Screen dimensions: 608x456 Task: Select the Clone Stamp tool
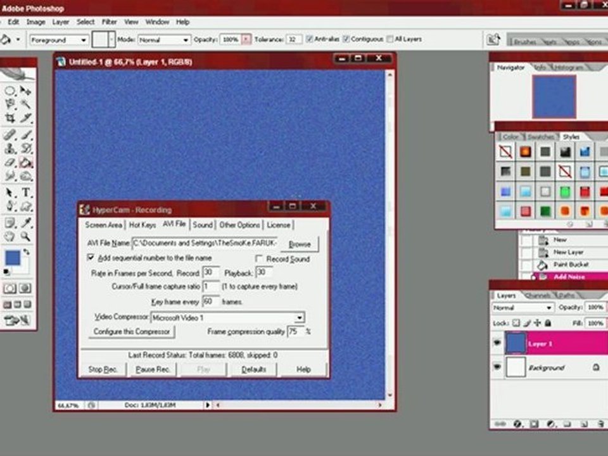pos(9,148)
